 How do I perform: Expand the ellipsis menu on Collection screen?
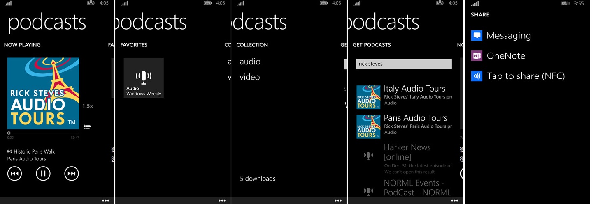338,201
